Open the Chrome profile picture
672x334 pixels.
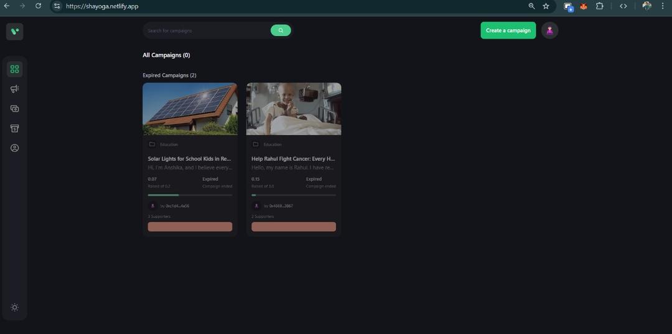pyautogui.click(x=646, y=6)
